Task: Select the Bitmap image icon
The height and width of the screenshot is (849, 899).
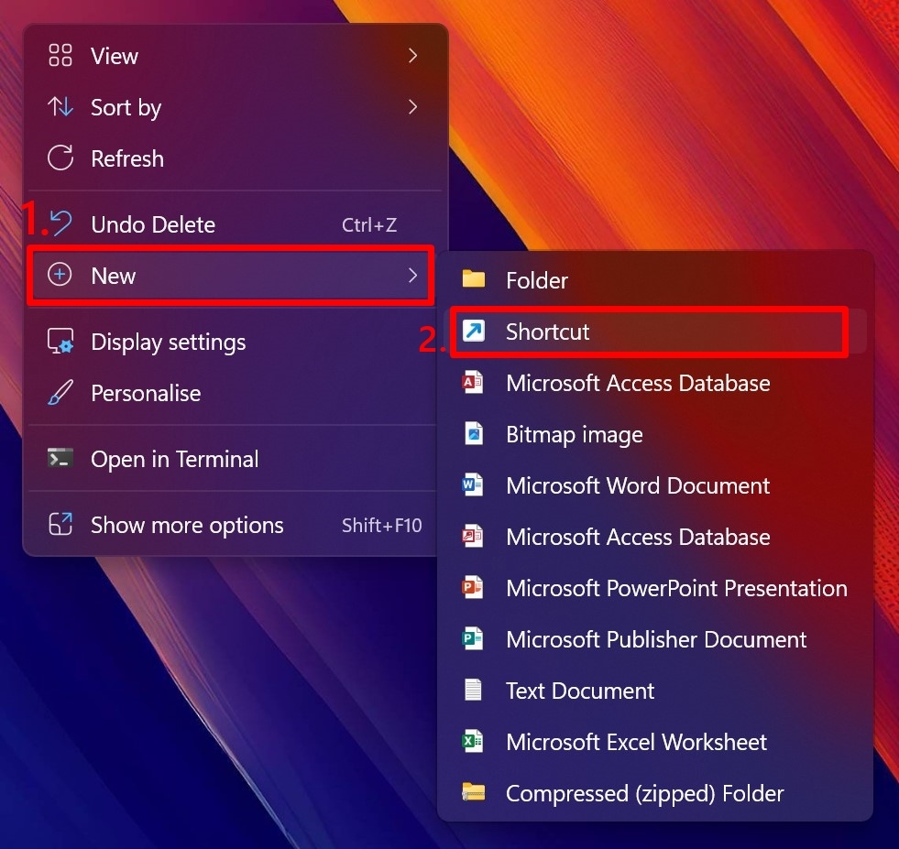Action: coord(473,434)
